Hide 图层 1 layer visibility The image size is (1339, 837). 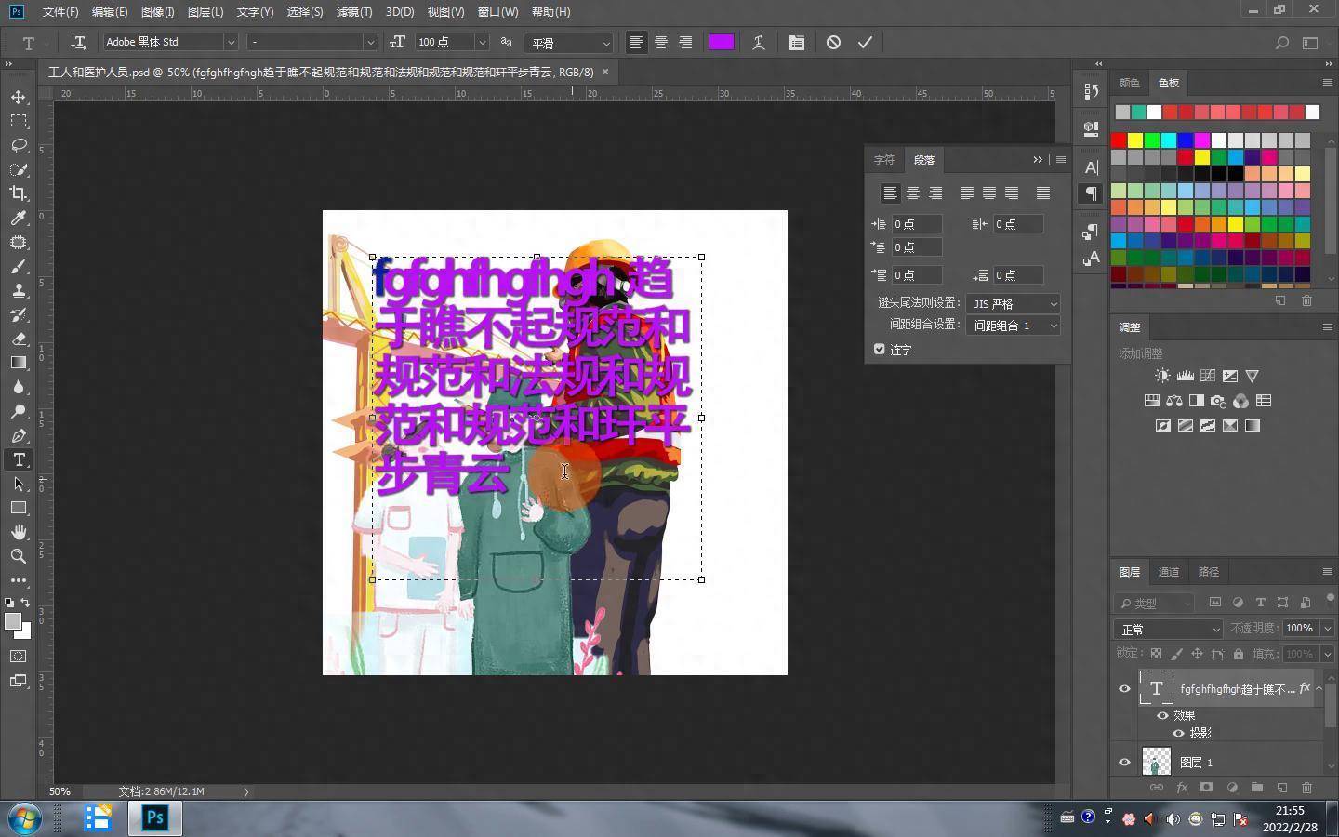(1124, 763)
